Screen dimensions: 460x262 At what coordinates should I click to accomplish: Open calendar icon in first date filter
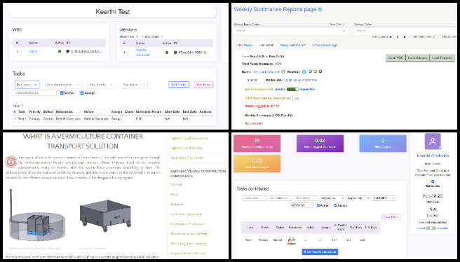393,198
